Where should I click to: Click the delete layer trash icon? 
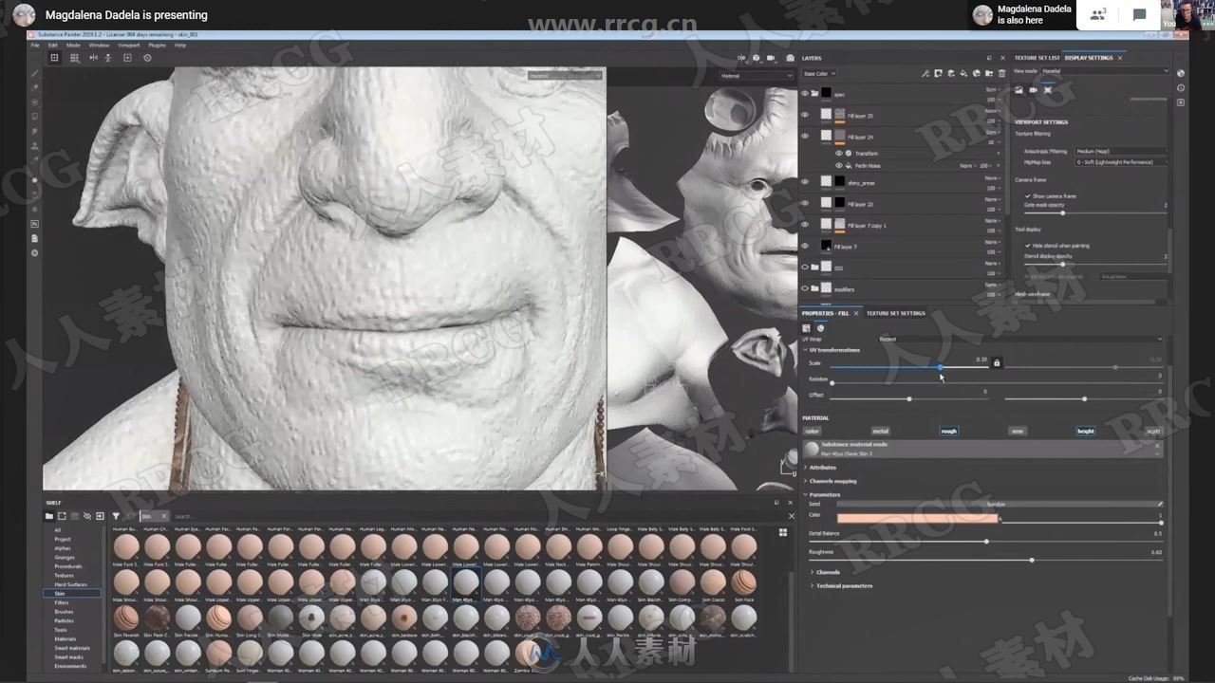tap(1001, 75)
